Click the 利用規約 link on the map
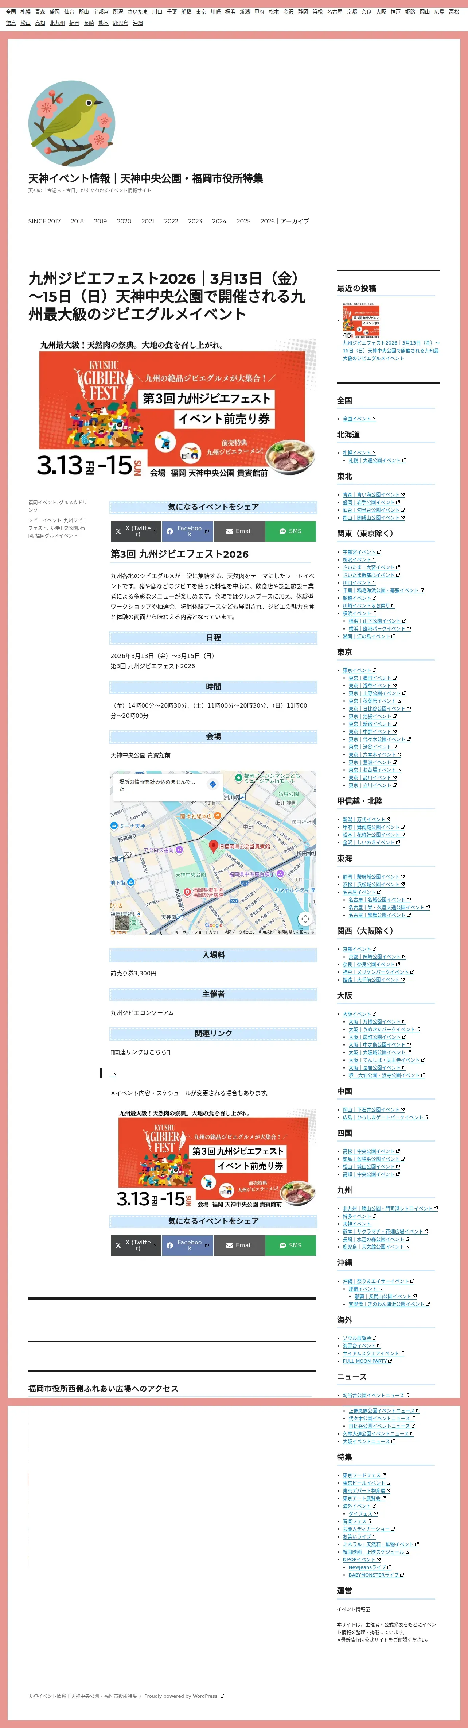The image size is (468, 1728). [x=266, y=932]
